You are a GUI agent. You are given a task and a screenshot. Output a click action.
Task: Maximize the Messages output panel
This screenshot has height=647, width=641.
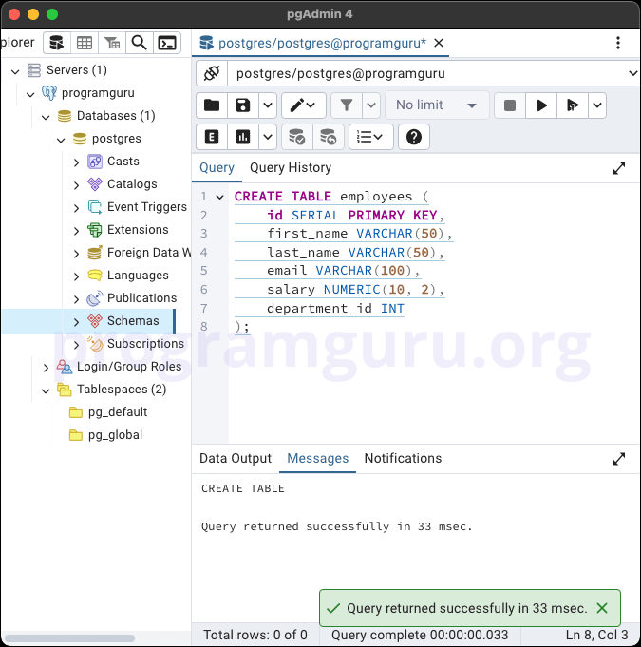click(x=619, y=459)
